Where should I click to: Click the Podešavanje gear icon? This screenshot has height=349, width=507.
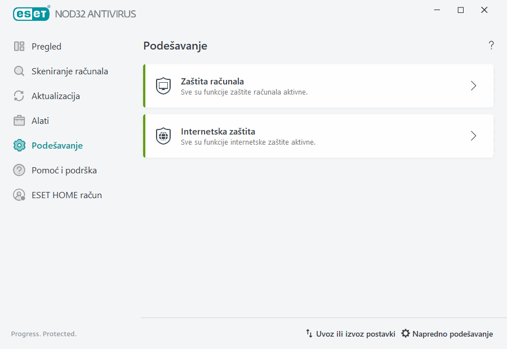pos(19,145)
